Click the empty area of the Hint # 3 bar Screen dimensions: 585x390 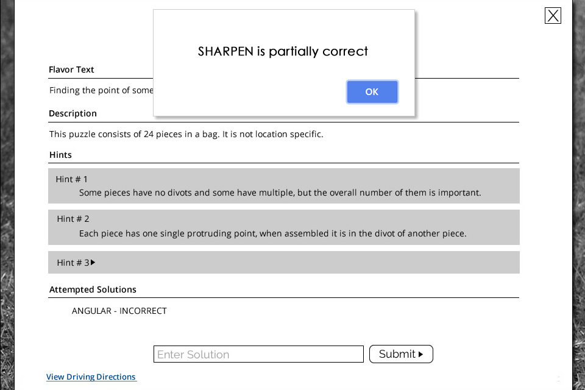pyautogui.click(x=306, y=263)
